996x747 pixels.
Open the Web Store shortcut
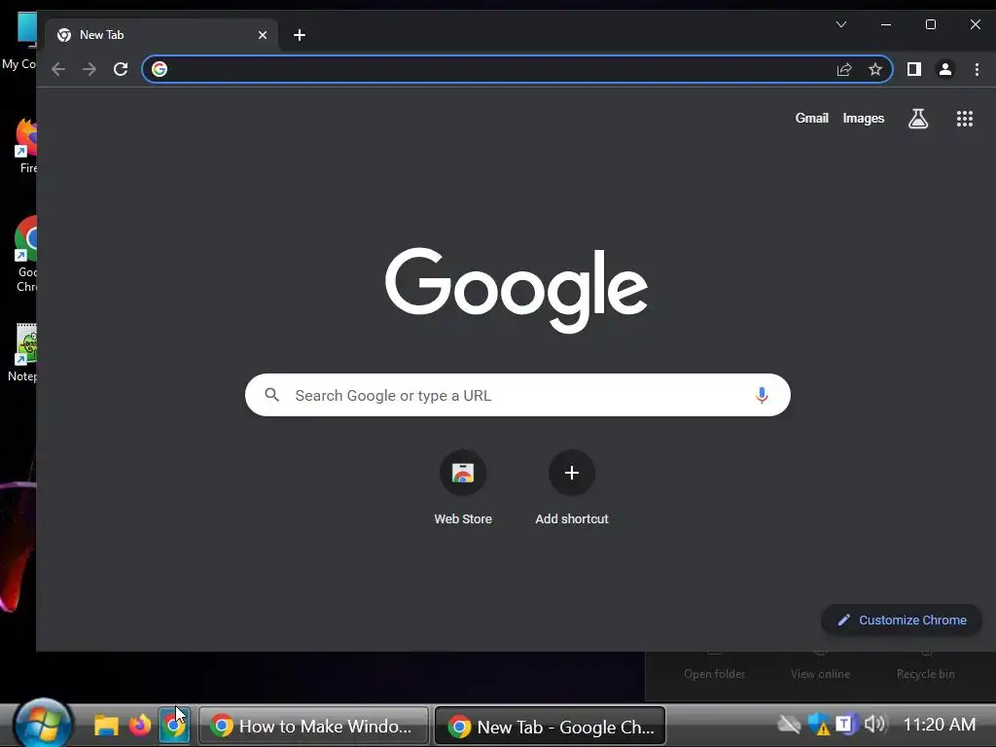click(x=463, y=488)
